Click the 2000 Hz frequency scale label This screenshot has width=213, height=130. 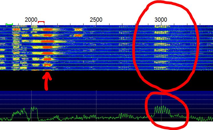coord(31,20)
